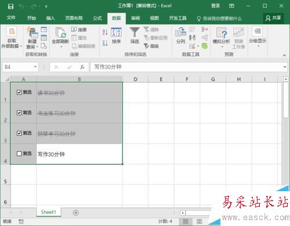The height and width of the screenshot is (226, 290).
Task: Toggle the 筛选 (Filter) funnel button
Action: [x=135, y=35]
